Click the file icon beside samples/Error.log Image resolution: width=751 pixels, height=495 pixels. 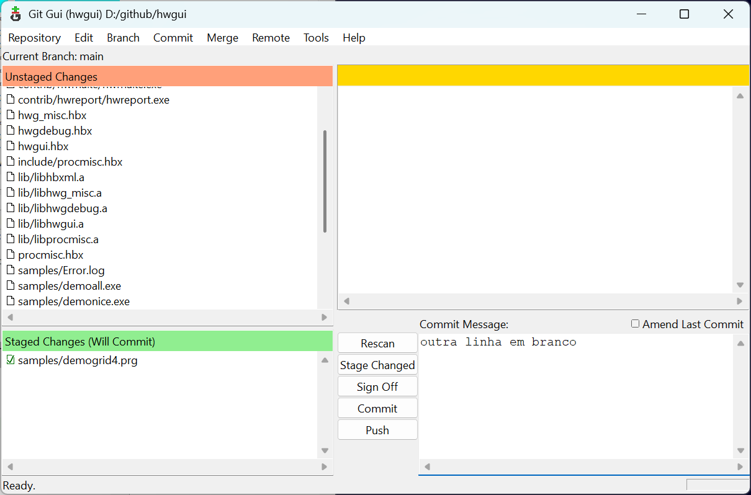point(11,270)
